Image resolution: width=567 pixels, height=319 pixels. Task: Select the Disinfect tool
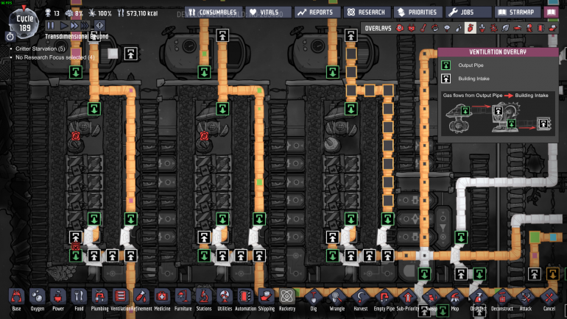pos(479,300)
